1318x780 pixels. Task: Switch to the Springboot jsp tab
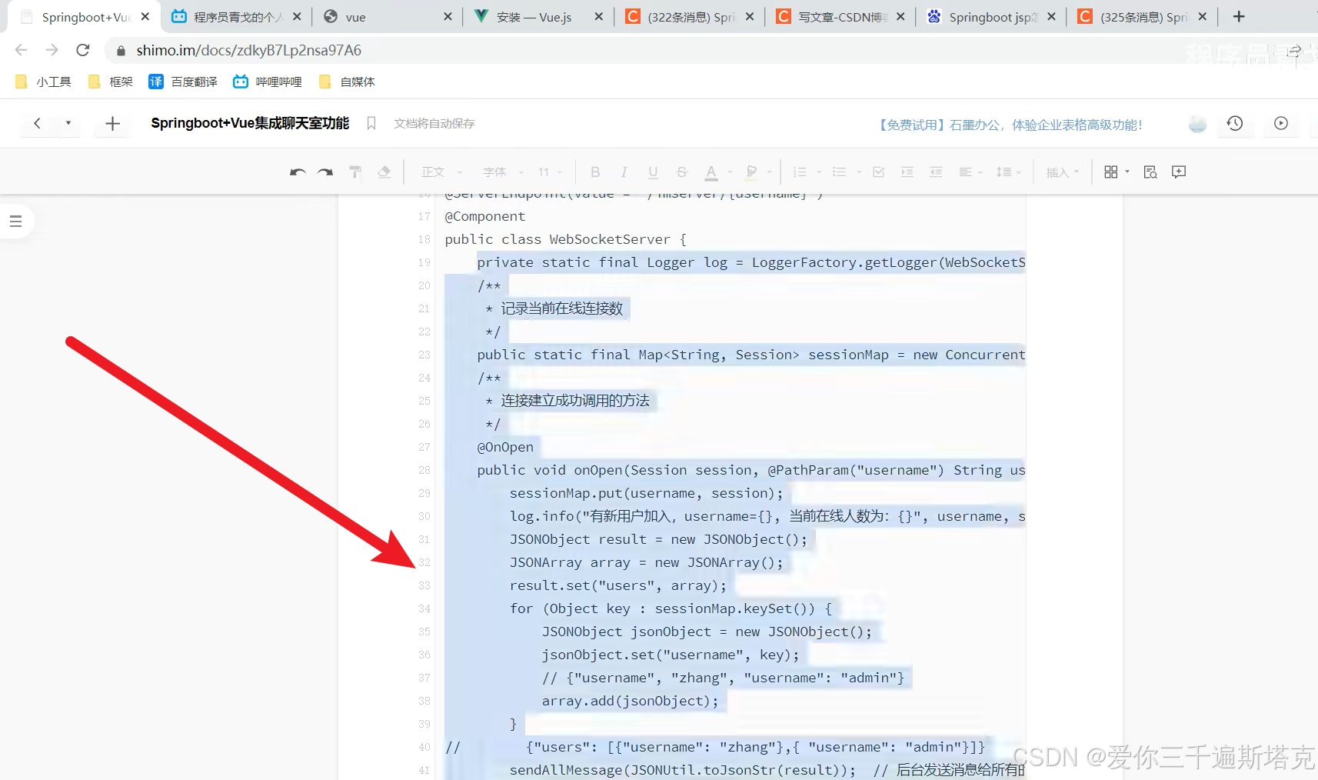(x=988, y=15)
